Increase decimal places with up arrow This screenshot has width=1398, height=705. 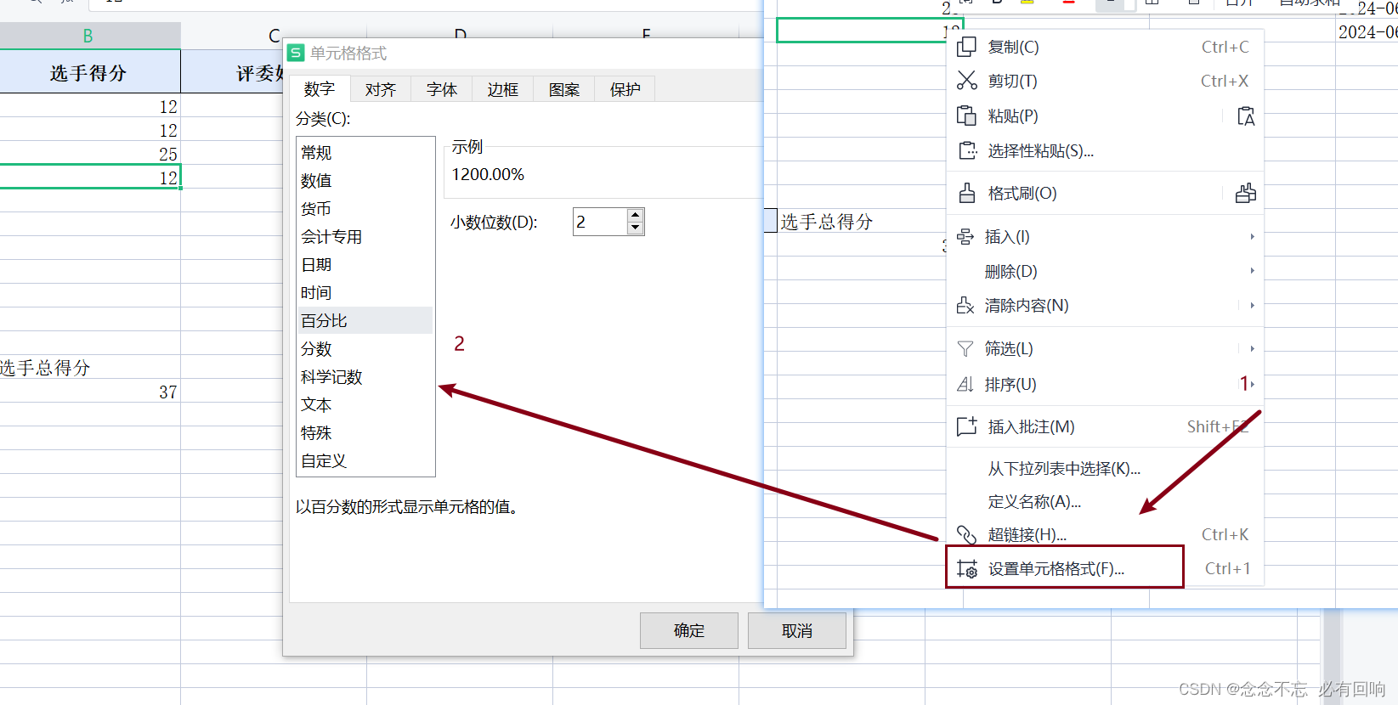click(635, 215)
